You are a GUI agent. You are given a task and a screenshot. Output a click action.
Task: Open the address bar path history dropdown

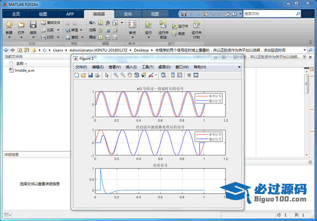pos(305,50)
